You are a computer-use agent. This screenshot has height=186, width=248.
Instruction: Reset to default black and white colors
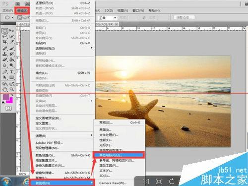(3, 103)
